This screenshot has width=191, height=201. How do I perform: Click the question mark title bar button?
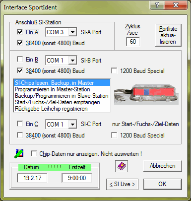click(157, 5)
